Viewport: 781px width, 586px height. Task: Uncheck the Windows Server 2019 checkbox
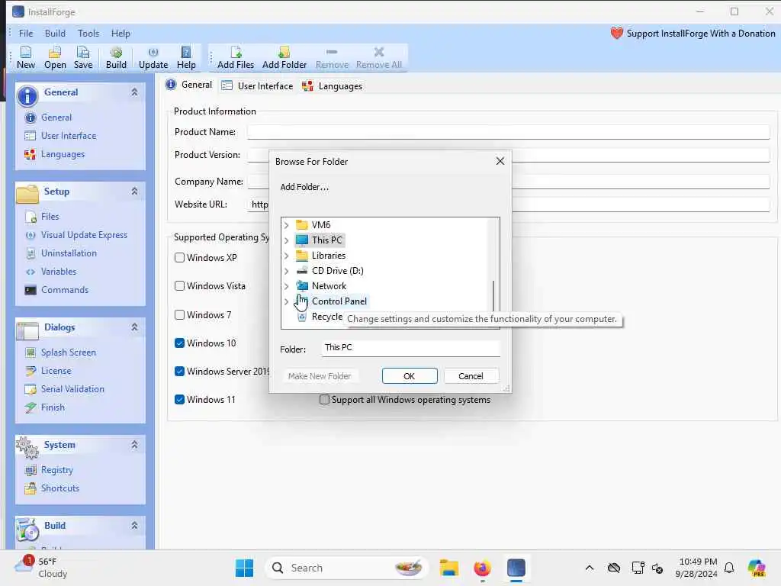(180, 372)
